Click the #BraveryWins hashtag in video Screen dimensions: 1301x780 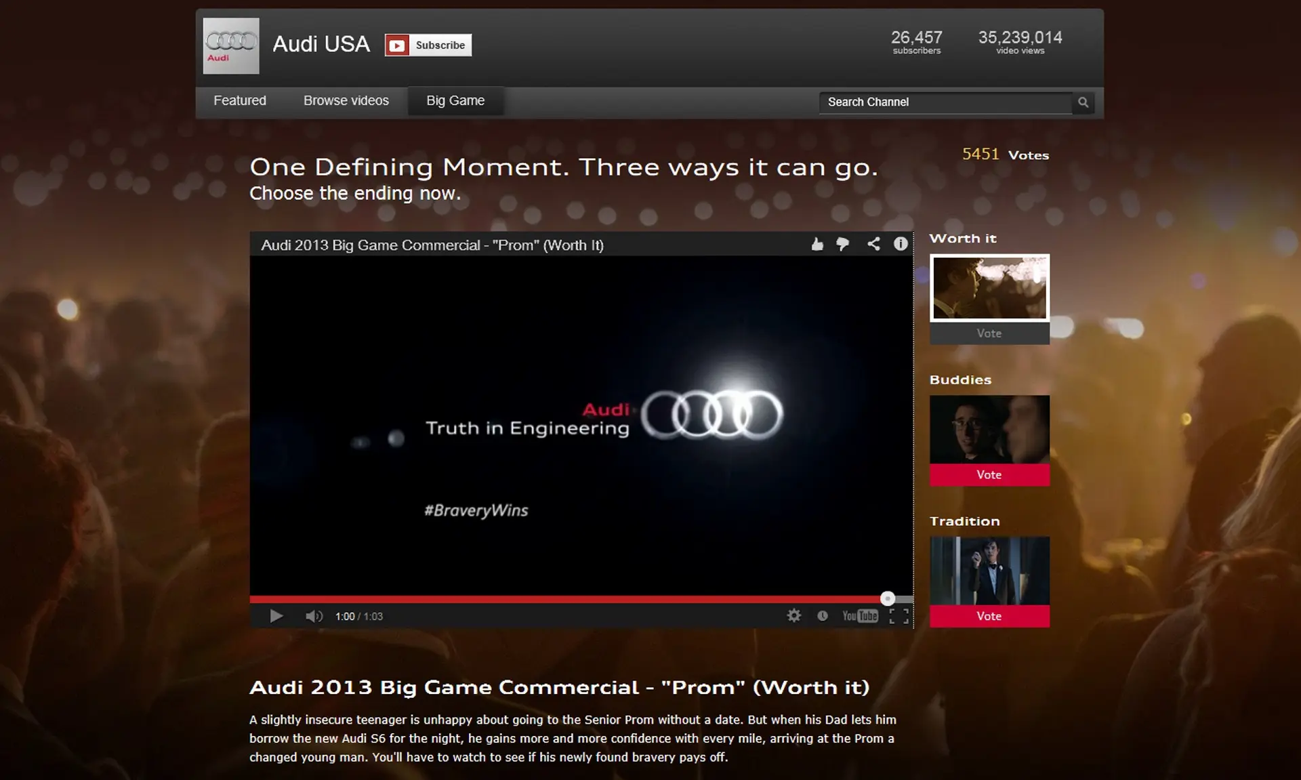point(476,510)
